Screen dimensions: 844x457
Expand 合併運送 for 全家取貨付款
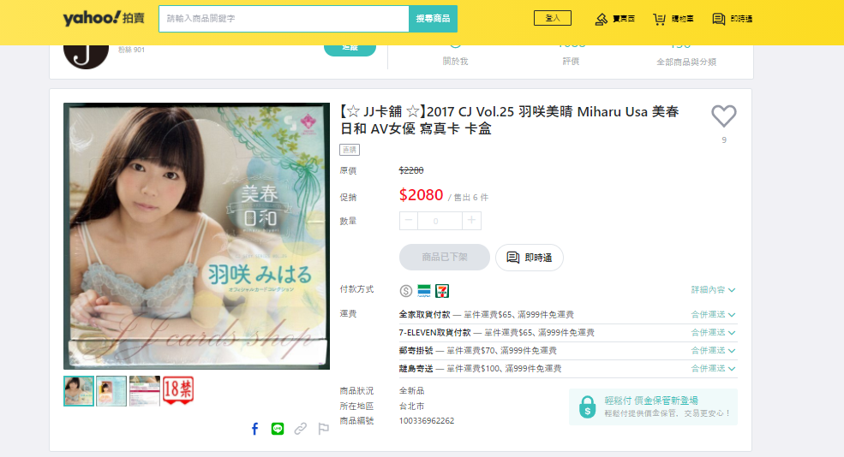pos(713,315)
